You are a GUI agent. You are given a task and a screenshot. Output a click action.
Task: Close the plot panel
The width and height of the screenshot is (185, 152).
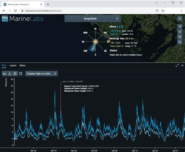pyautogui.click(x=182, y=65)
